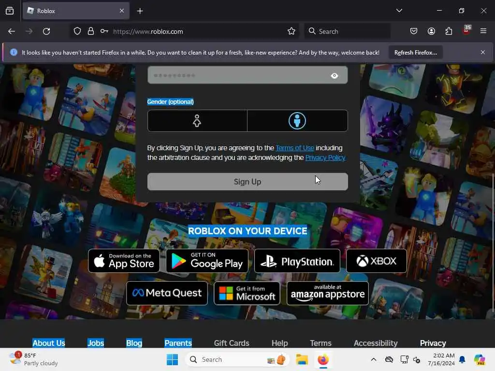Open Firefox account icon
This screenshot has width=495, height=371.
coord(431,31)
